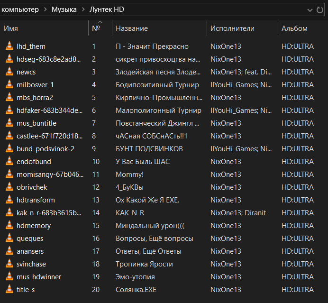This screenshot has width=328, height=303.
Task: Click the title Солянка.EXE
Action: [x=136, y=290]
